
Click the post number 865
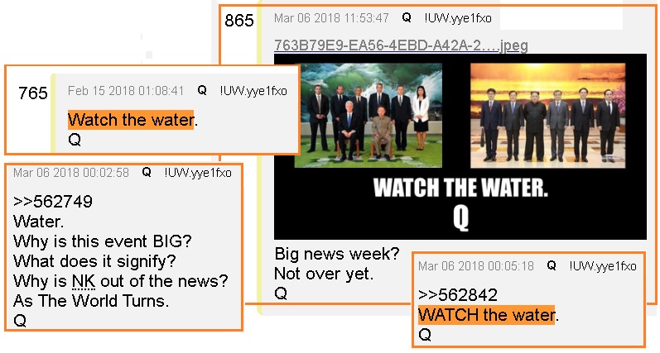click(239, 20)
